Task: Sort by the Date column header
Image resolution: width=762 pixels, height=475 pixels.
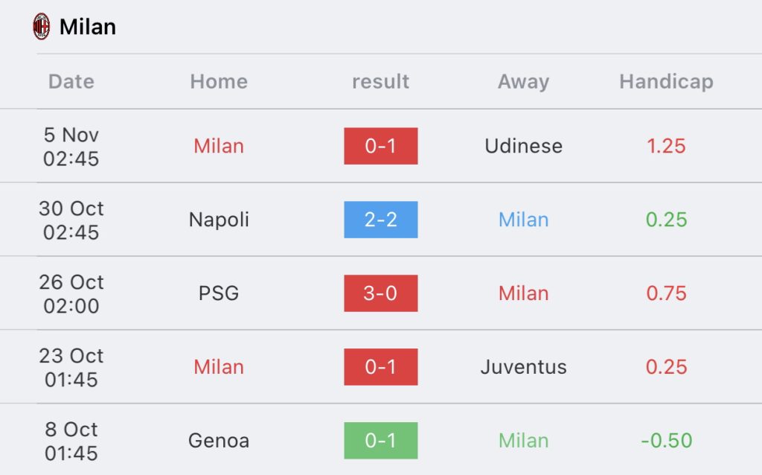Action: pos(71,81)
